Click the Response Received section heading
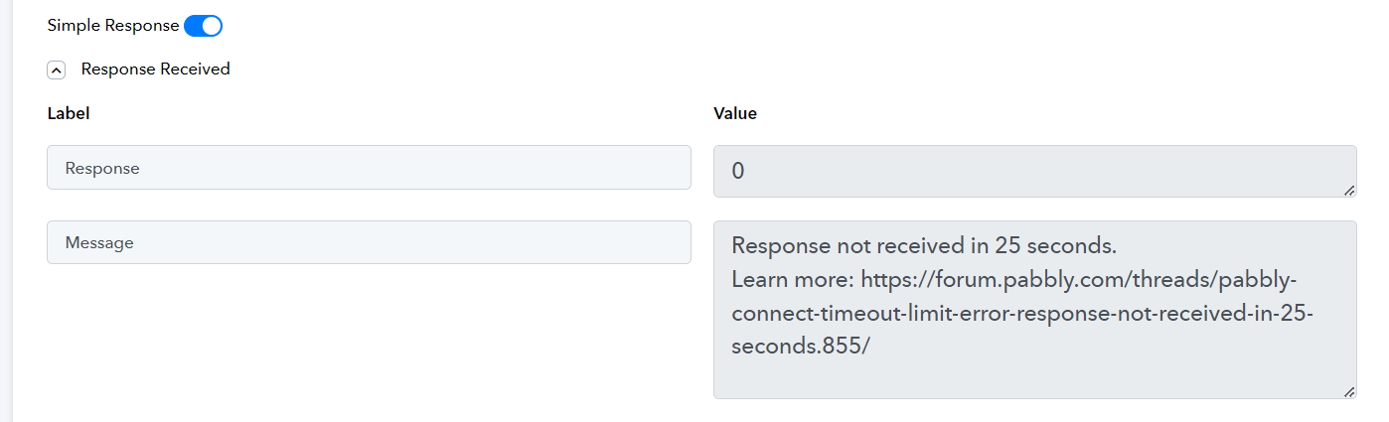 coord(155,69)
